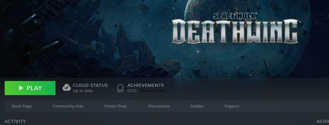The image size is (329, 125).
Task: Click the SPACE HULK title text
Action: coord(235,16)
